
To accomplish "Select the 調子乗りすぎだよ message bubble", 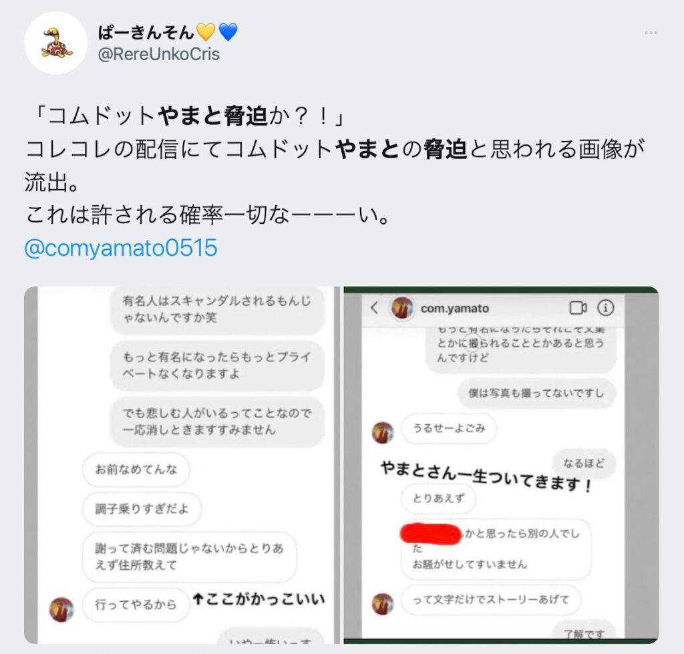I will point(142,509).
